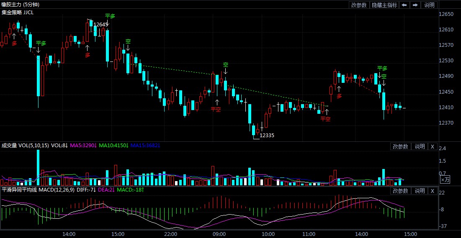Click the 12645 high price marker
The width and height of the screenshot is (461, 238).
(101, 24)
